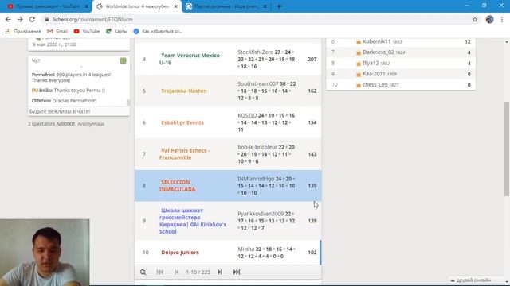Click player PyankkovIvan2009

tap(261, 214)
